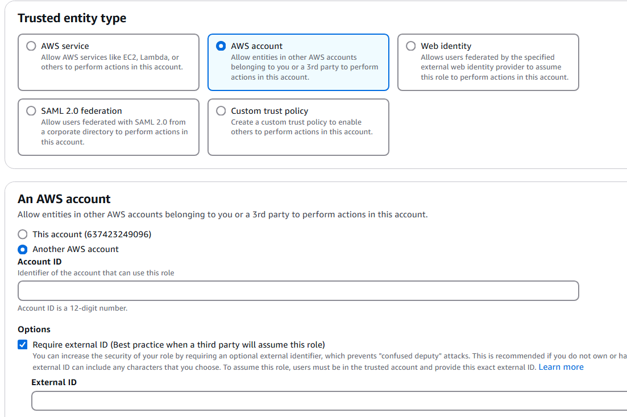Click into the External ID text box

click(329, 401)
